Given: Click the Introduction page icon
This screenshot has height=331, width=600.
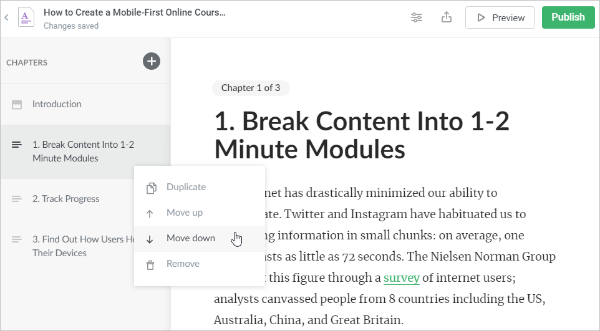Looking at the screenshot, I should pyautogui.click(x=17, y=105).
